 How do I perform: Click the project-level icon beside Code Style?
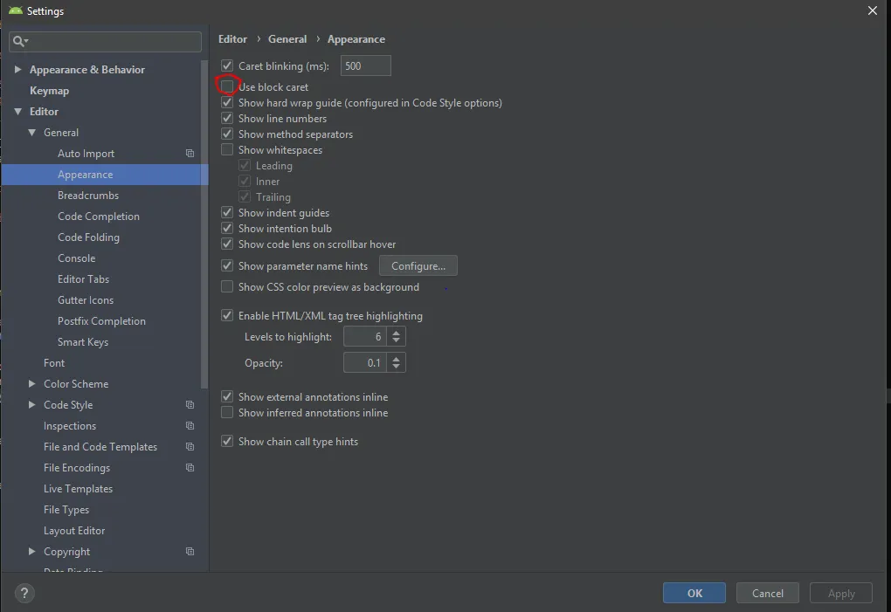[190, 405]
